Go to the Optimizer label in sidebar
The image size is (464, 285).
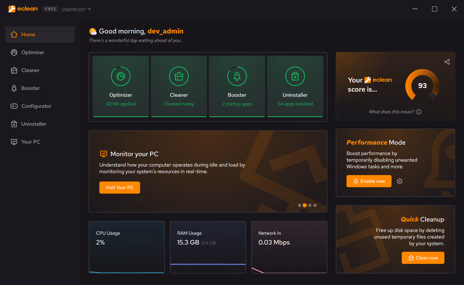[33, 52]
